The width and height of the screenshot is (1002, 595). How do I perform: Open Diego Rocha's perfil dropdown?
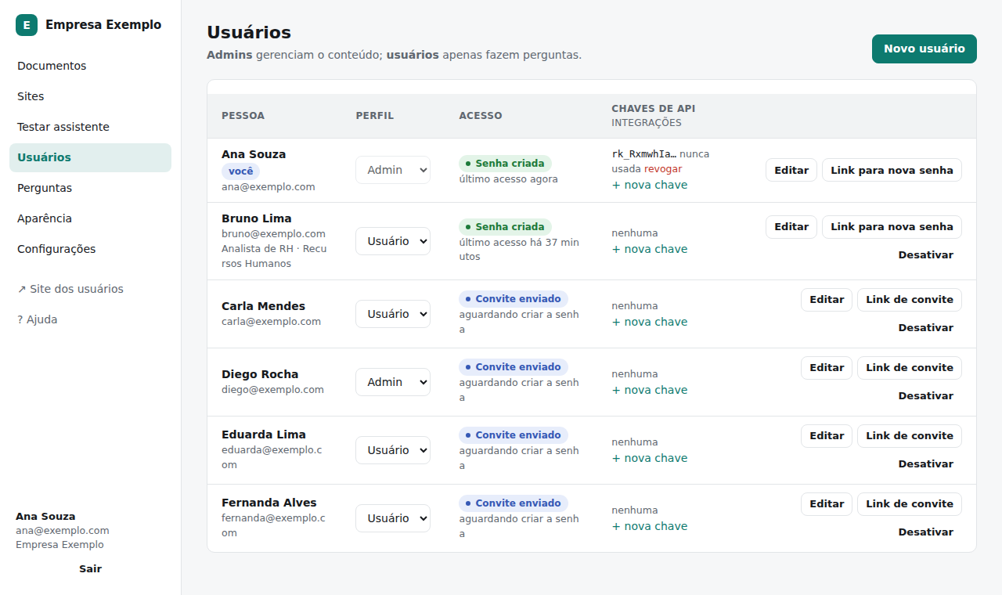click(393, 382)
